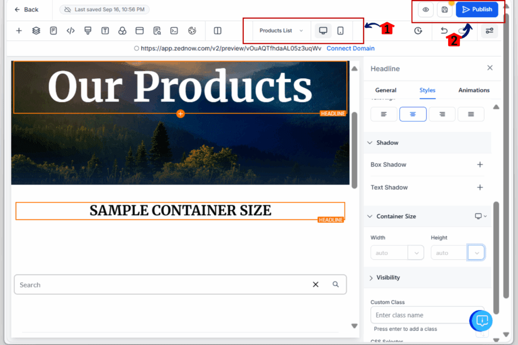The width and height of the screenshot is (518, 345).
Task: Add a Box Shadow
Action: pos(480,164)
